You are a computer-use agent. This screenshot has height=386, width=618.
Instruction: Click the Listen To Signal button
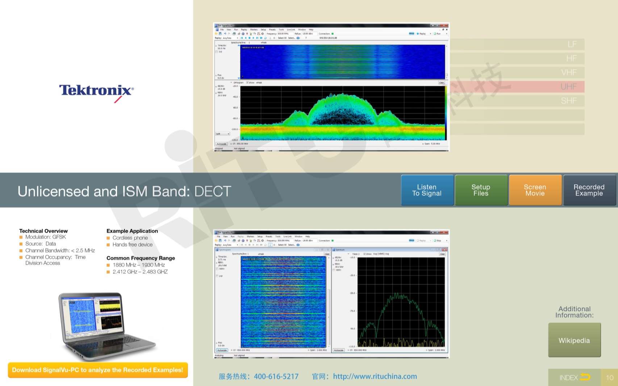(427, 190)
